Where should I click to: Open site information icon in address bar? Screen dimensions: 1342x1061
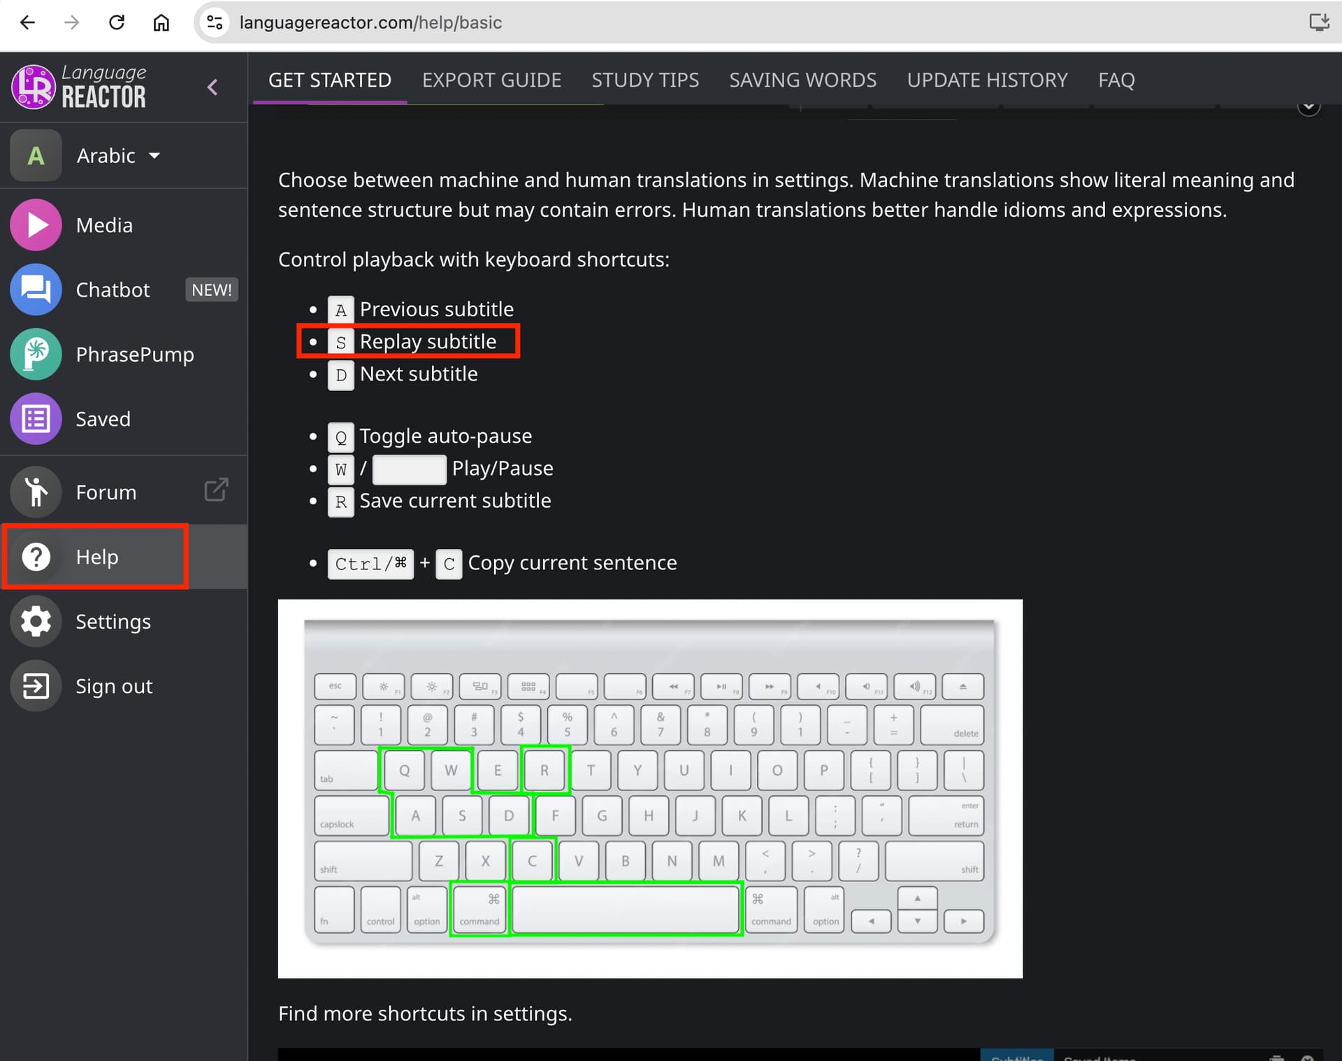(215, 22)
